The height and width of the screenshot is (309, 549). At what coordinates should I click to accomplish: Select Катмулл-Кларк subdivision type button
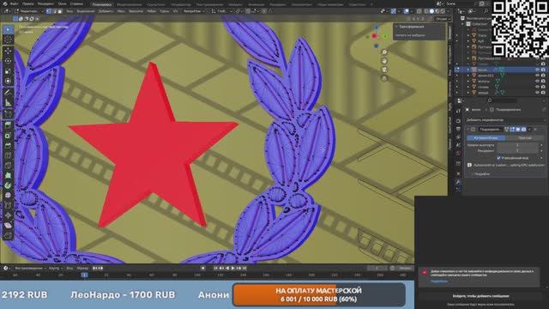click(x=486, y=137)
